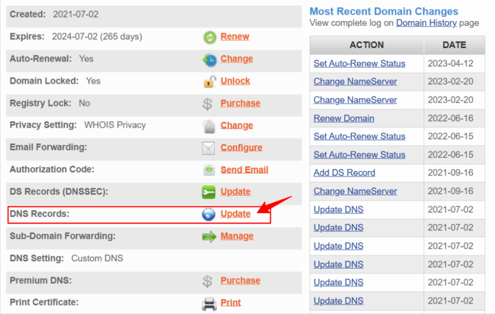Open the Domain History page link
The height and width of the screenshot is (314, 495).
(x=426, y=23)
